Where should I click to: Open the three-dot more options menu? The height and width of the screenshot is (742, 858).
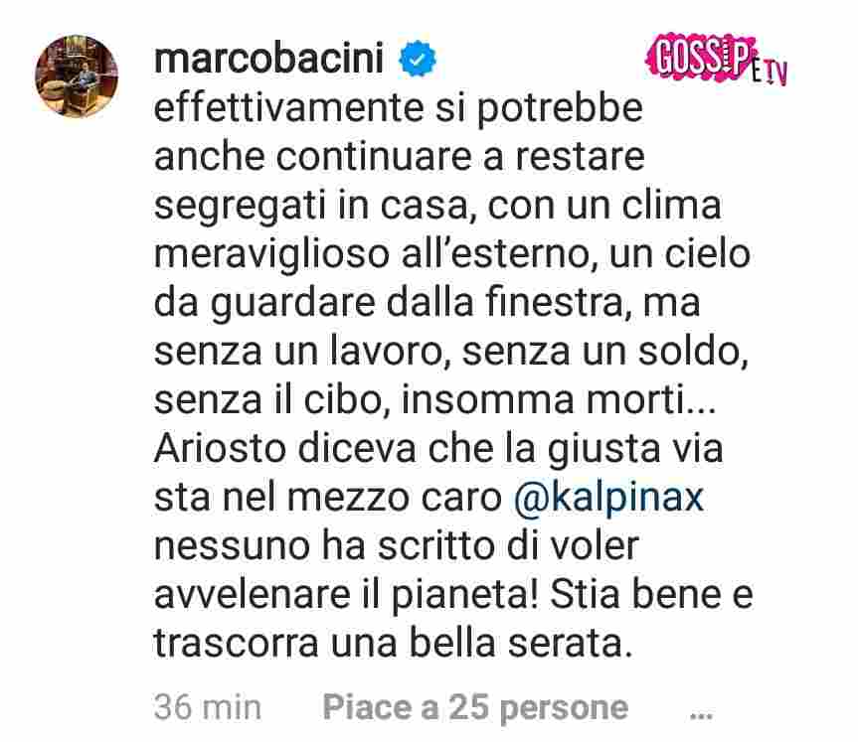(x=701, y=713)
